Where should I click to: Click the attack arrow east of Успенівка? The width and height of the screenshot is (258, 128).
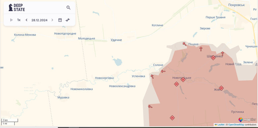click(x=152, y=76)
